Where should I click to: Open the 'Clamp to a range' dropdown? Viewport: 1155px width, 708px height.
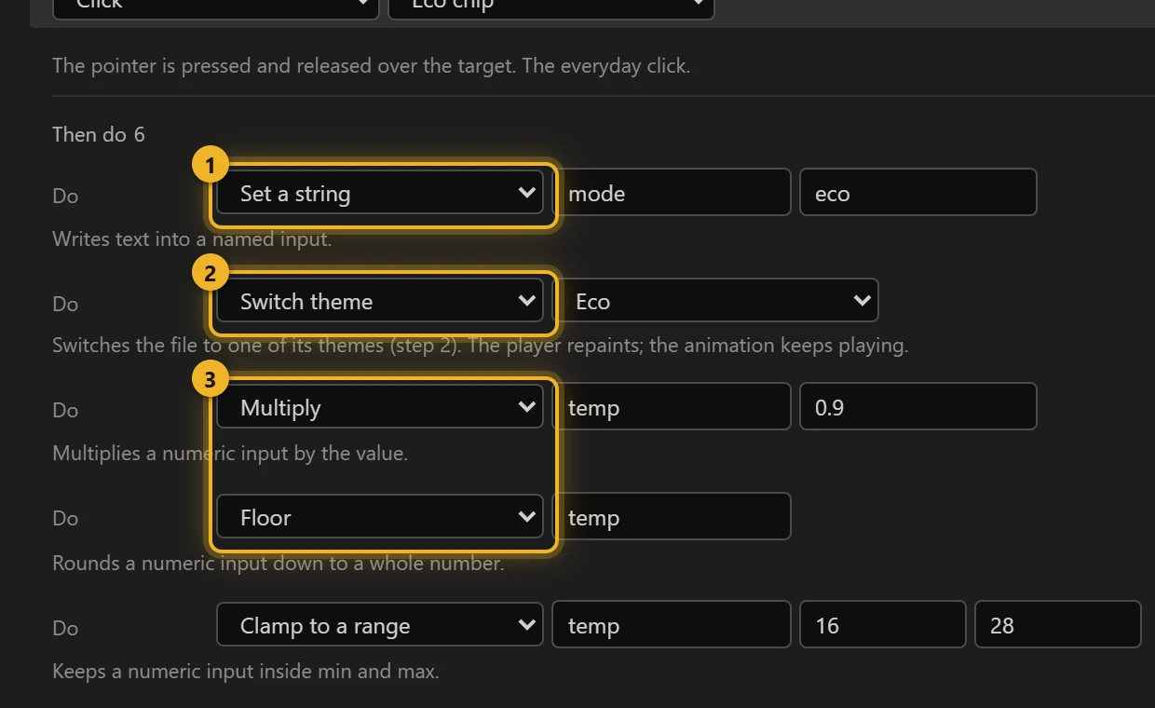coord(380,624)
